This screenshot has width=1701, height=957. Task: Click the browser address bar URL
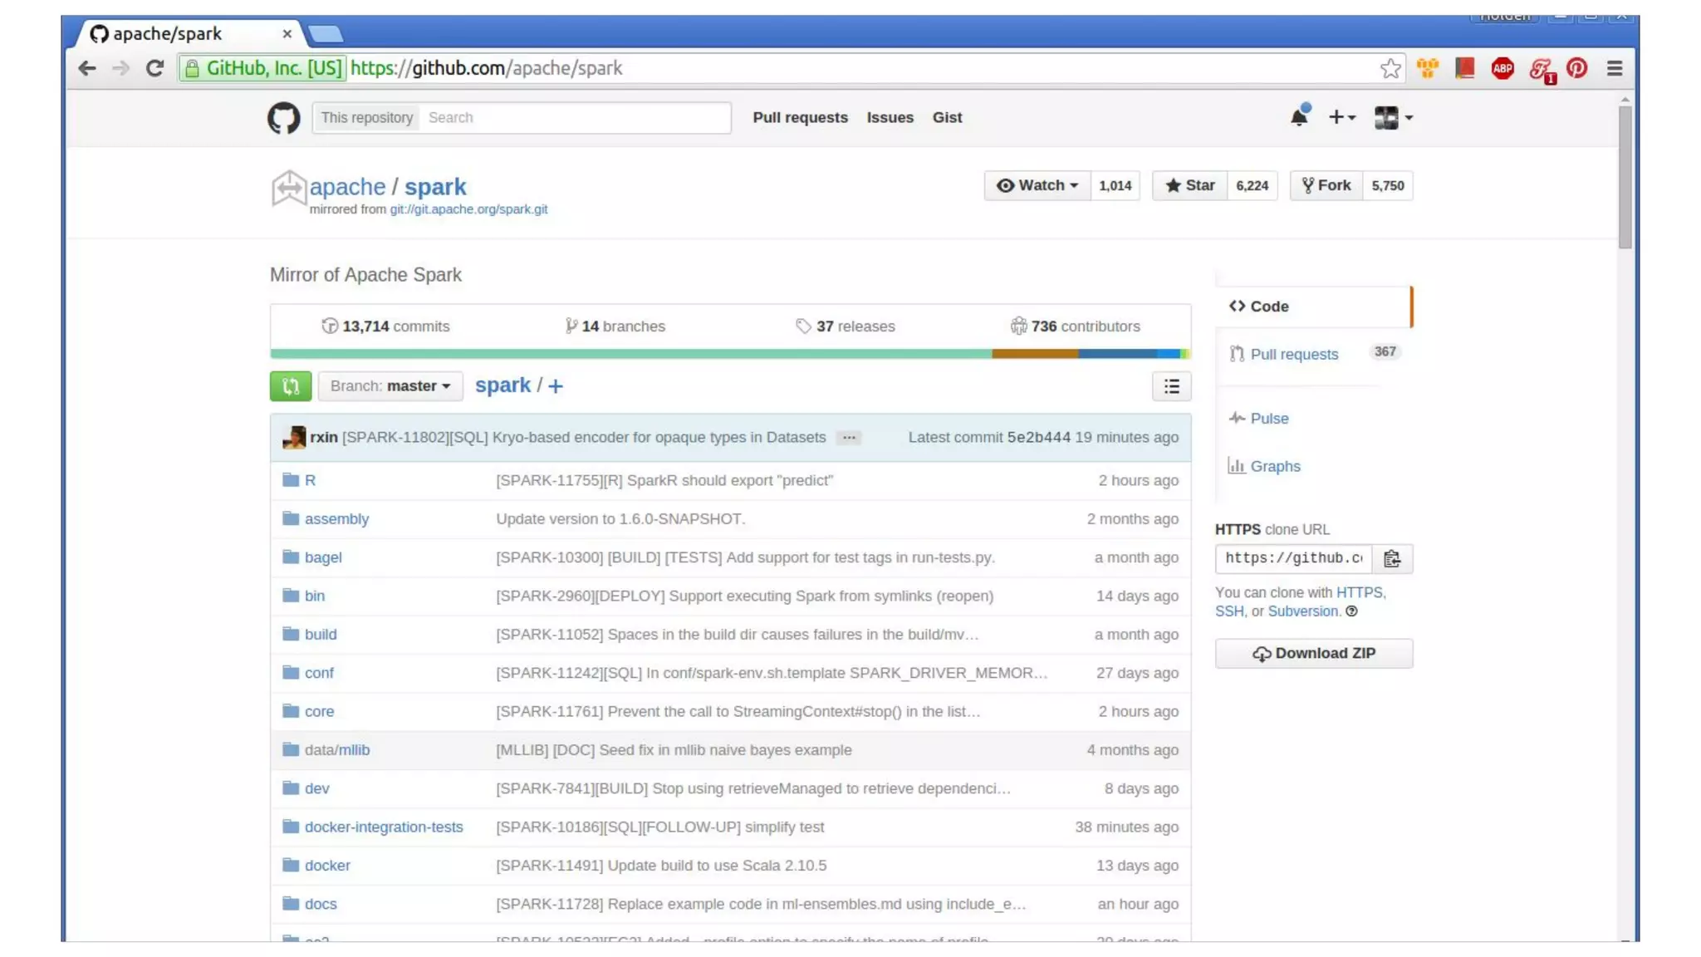486,68
